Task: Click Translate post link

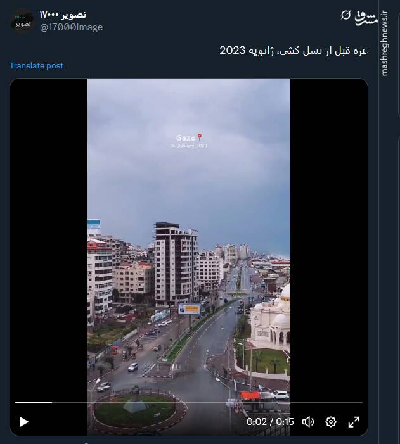Action: (x=37, y=66)
